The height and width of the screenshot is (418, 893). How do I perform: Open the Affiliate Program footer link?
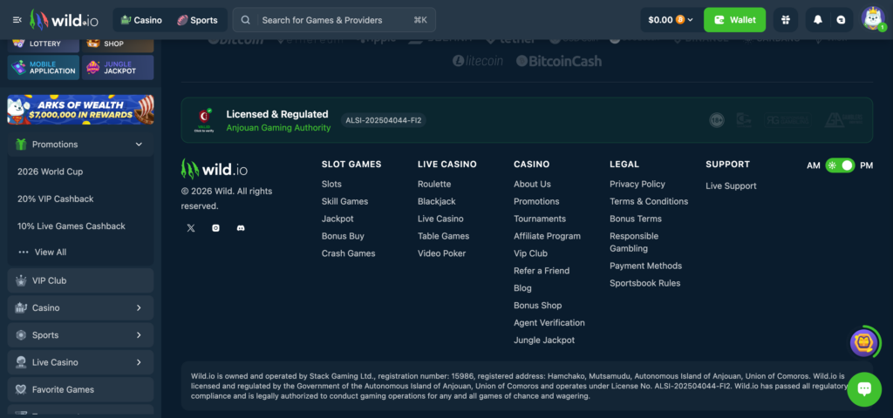tap(548, 236)
